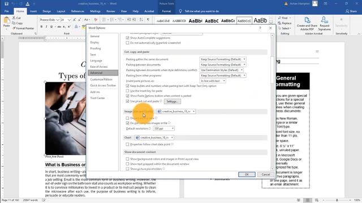Click the zoom slider handle in status bar
The width and height of the screenshot is (362, 203).
(337, 200)
